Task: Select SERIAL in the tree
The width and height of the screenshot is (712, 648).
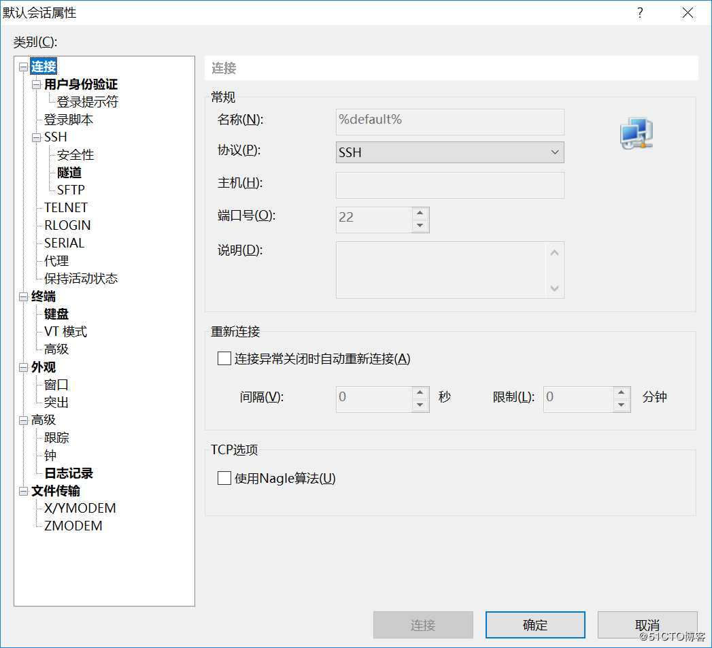Action: pyautogui.click(x=64, y=243)
